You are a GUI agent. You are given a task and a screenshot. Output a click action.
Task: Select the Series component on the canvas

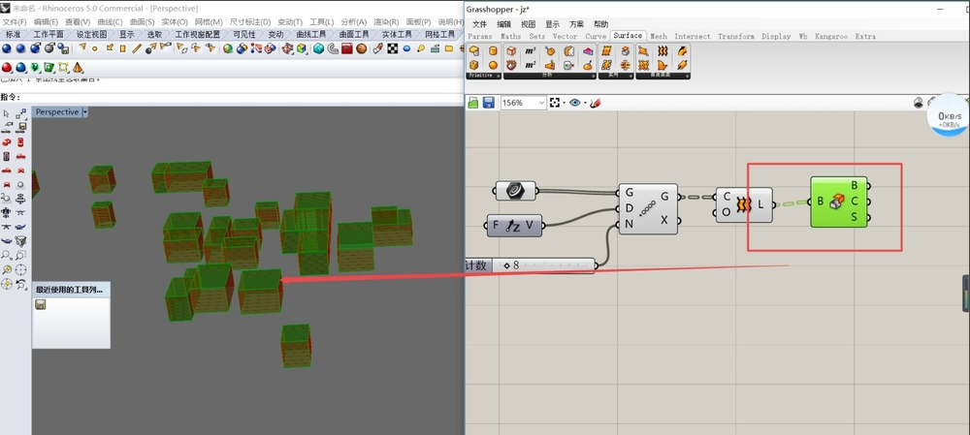(648, 207)
